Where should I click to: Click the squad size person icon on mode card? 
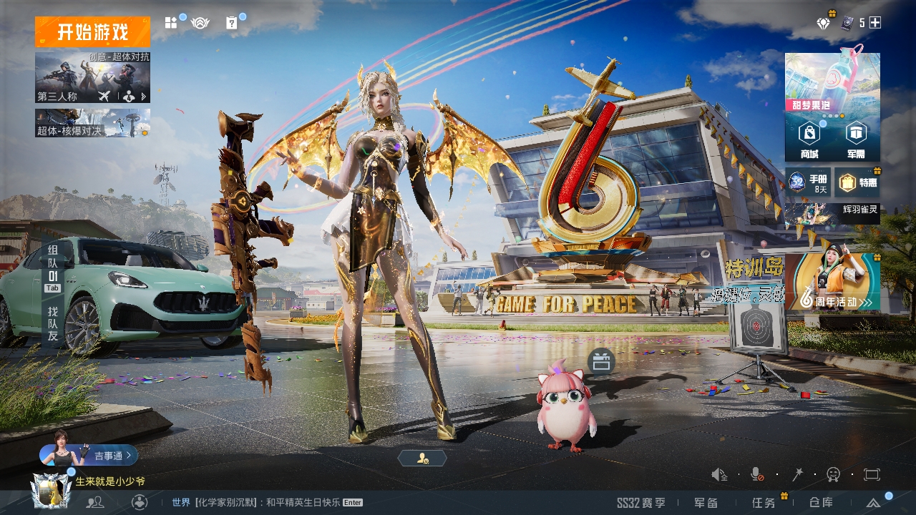click(129, 96)
